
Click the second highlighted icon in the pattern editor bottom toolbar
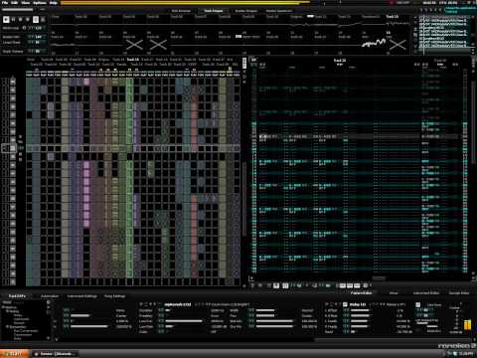click(x=285, y=285)
